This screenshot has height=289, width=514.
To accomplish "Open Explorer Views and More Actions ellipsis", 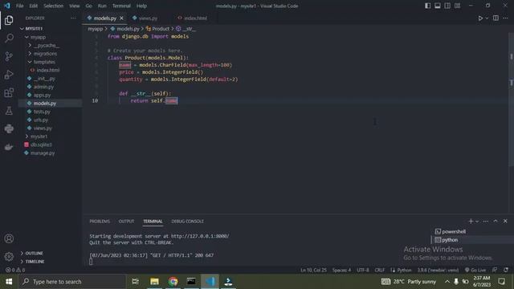I will pyautogui.click(x=73, y=18).
